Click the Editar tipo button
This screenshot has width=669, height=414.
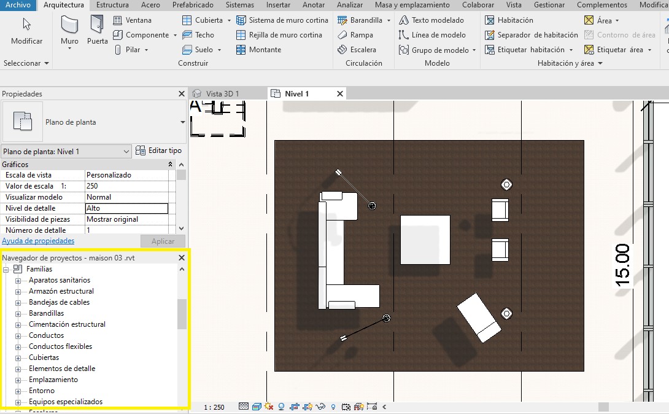pos(159,150)
